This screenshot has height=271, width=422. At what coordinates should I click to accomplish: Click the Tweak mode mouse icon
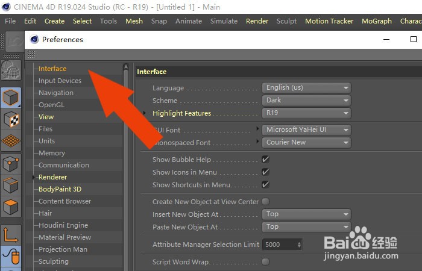[x=11, y=257]
